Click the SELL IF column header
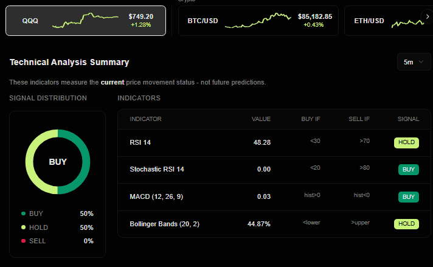Screen dimensions: 433x267 [359, 119]
